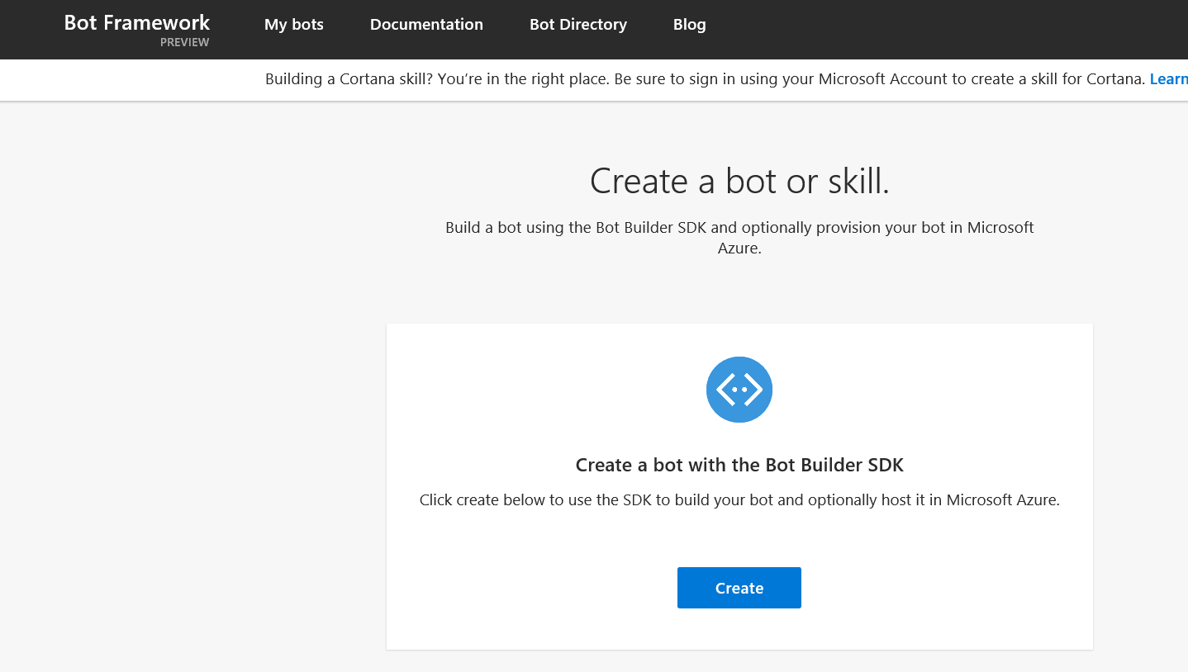Screen dimensions: 1188x672
Task: Click the chevron arrow inside the blue circle
Action: coord(739,389)
